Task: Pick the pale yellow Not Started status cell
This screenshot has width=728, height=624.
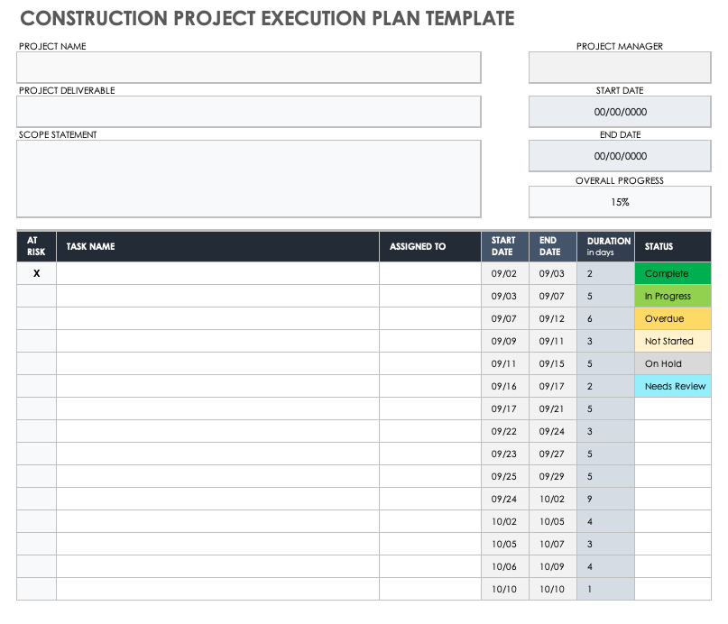Action: tap(672, 341)
